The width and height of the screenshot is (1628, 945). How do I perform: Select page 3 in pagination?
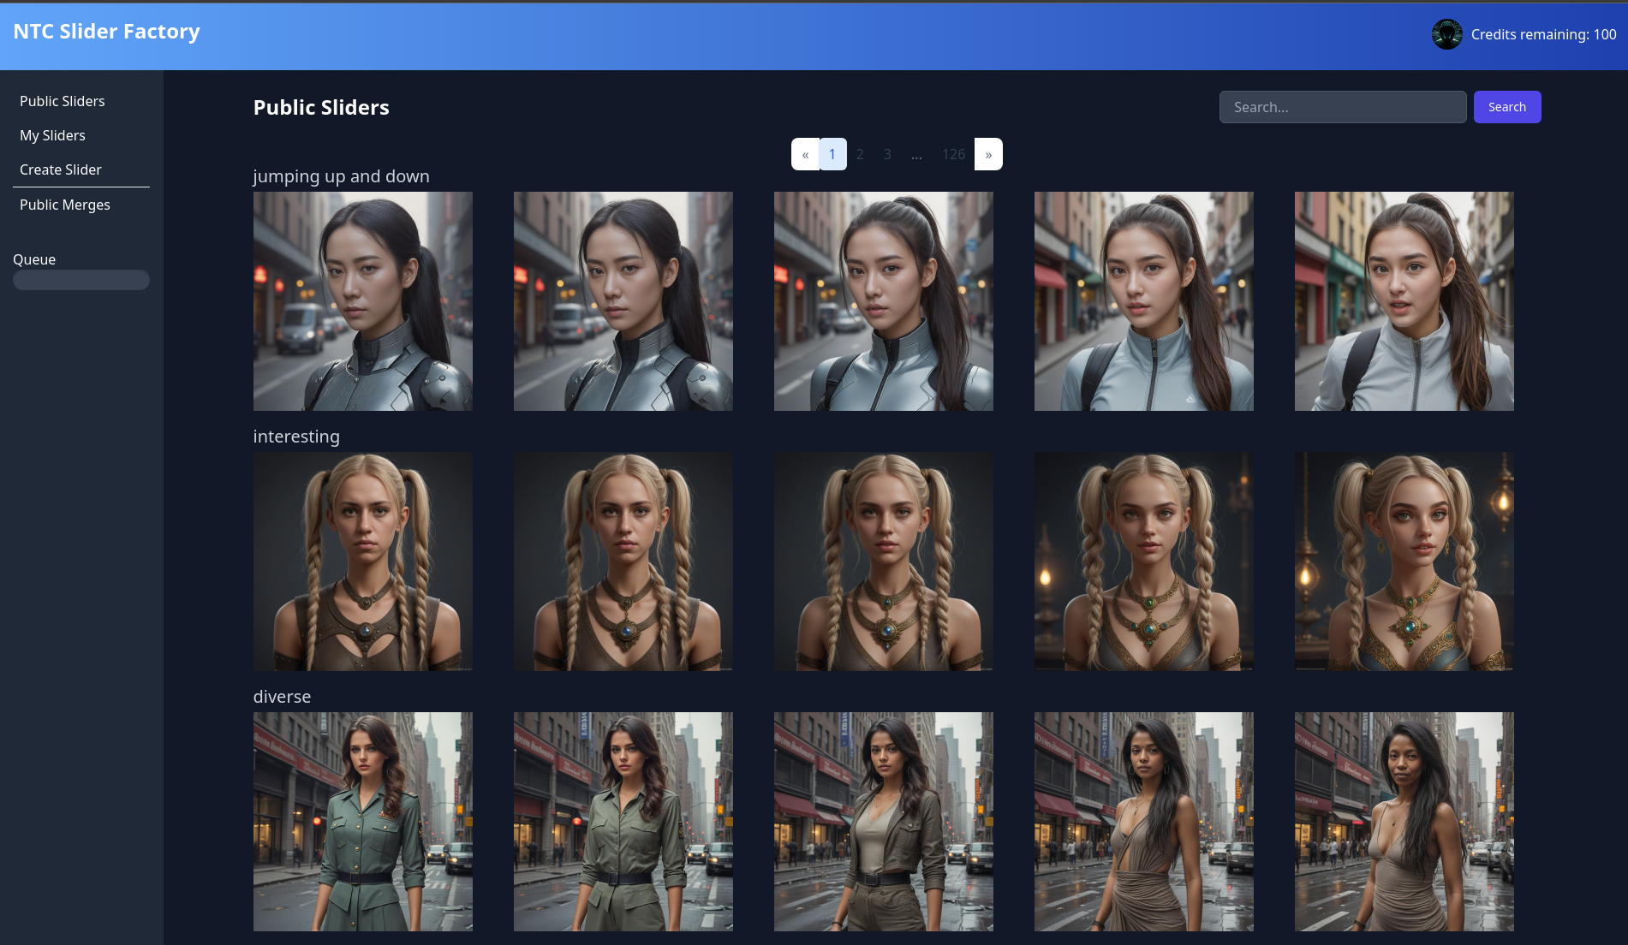(887, 154)
